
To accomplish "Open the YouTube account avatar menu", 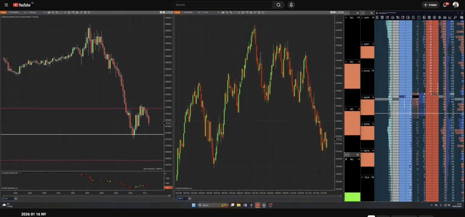I will (456, 5).
